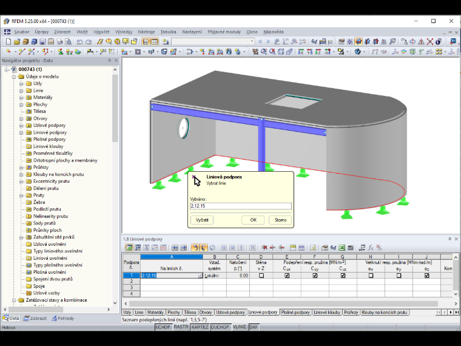
Task: Show view in Z direction icon
Action: [x=318, y=52]
